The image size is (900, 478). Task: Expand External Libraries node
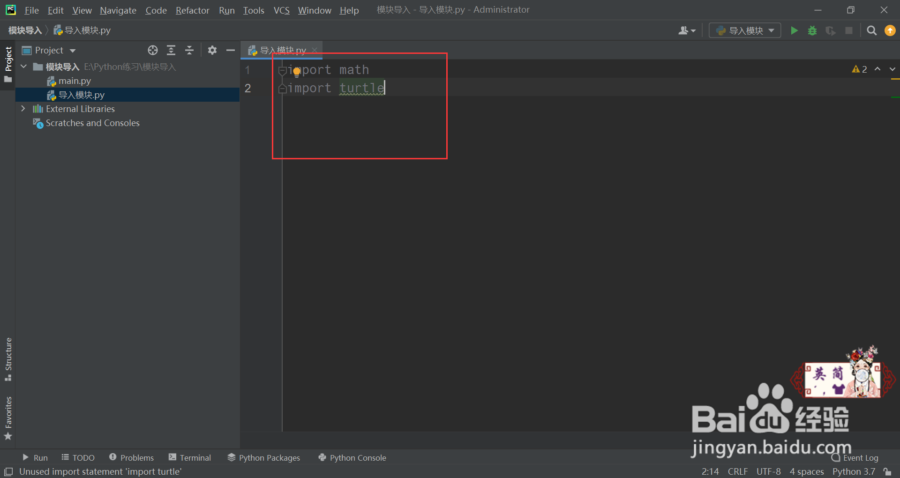click(23, 109)
